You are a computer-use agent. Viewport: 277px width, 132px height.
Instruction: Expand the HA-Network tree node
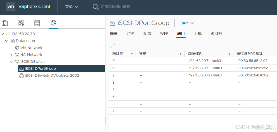click(x=11, y=55)
